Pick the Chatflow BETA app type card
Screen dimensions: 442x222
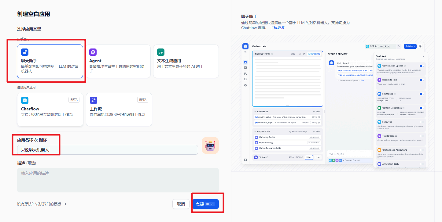pos(50,109)
